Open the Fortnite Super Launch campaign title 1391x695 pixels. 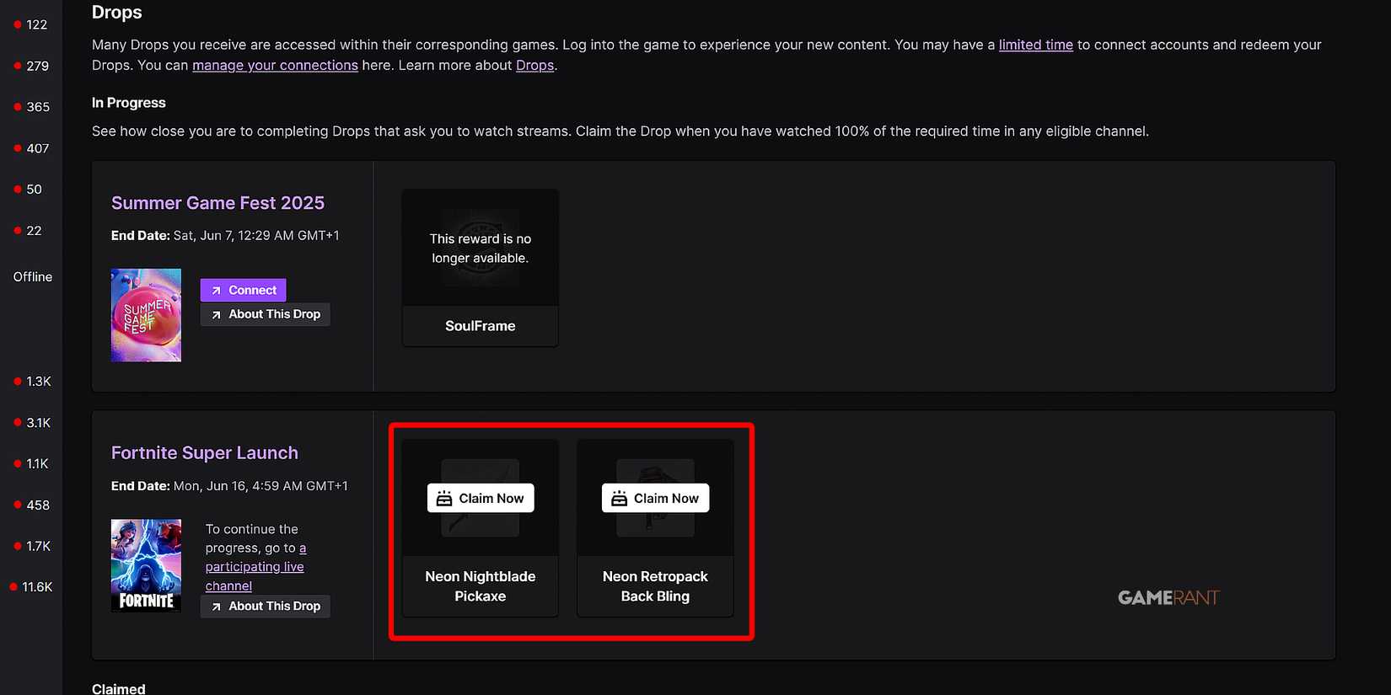(x=205, y=453)
